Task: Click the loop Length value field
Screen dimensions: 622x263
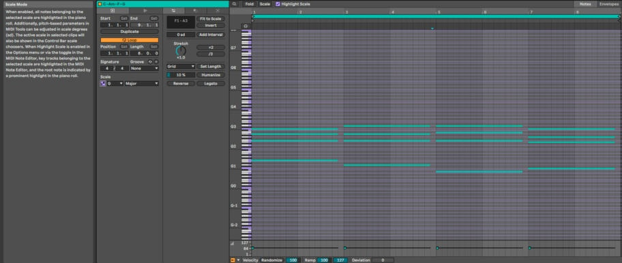Action: [x=145, y=53]
